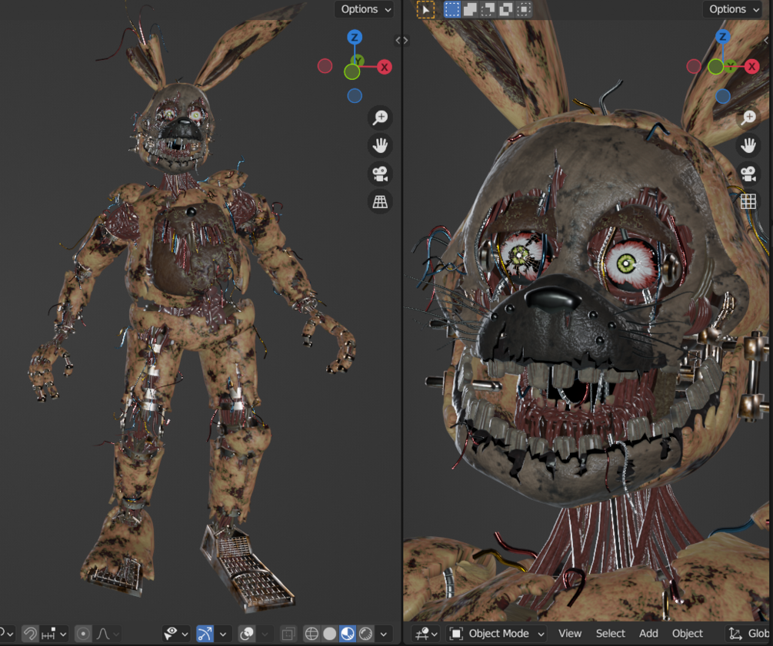Click the large green circle in right gizmo

[x=715, y=67]
